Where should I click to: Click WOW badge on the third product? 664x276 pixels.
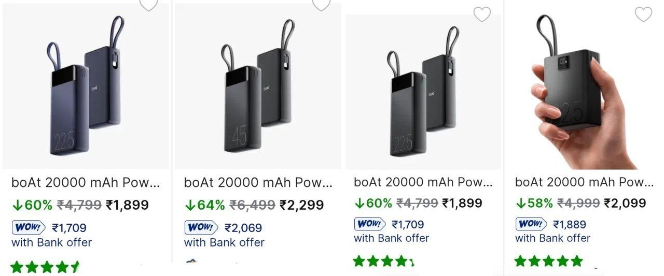tap(370, 224)
